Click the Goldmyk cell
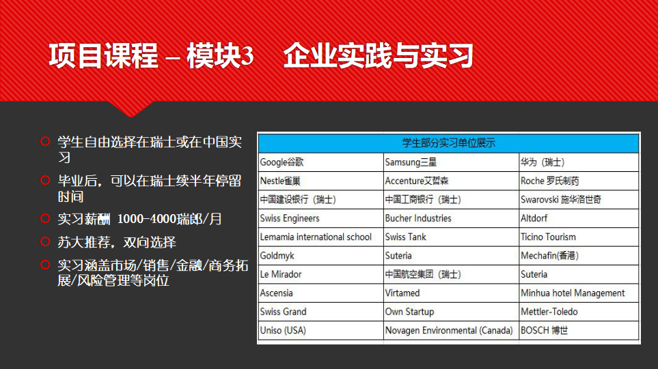 [x=321, y=256]
